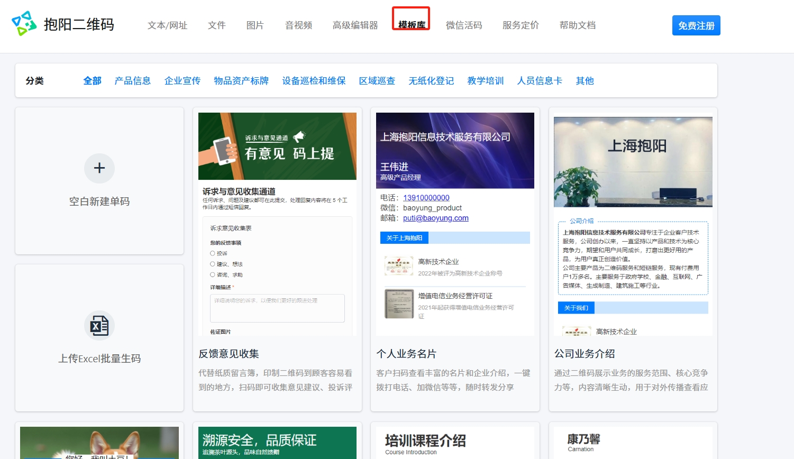
Task: Select the 建议、想法 radio option
Action: coord(213,264)
